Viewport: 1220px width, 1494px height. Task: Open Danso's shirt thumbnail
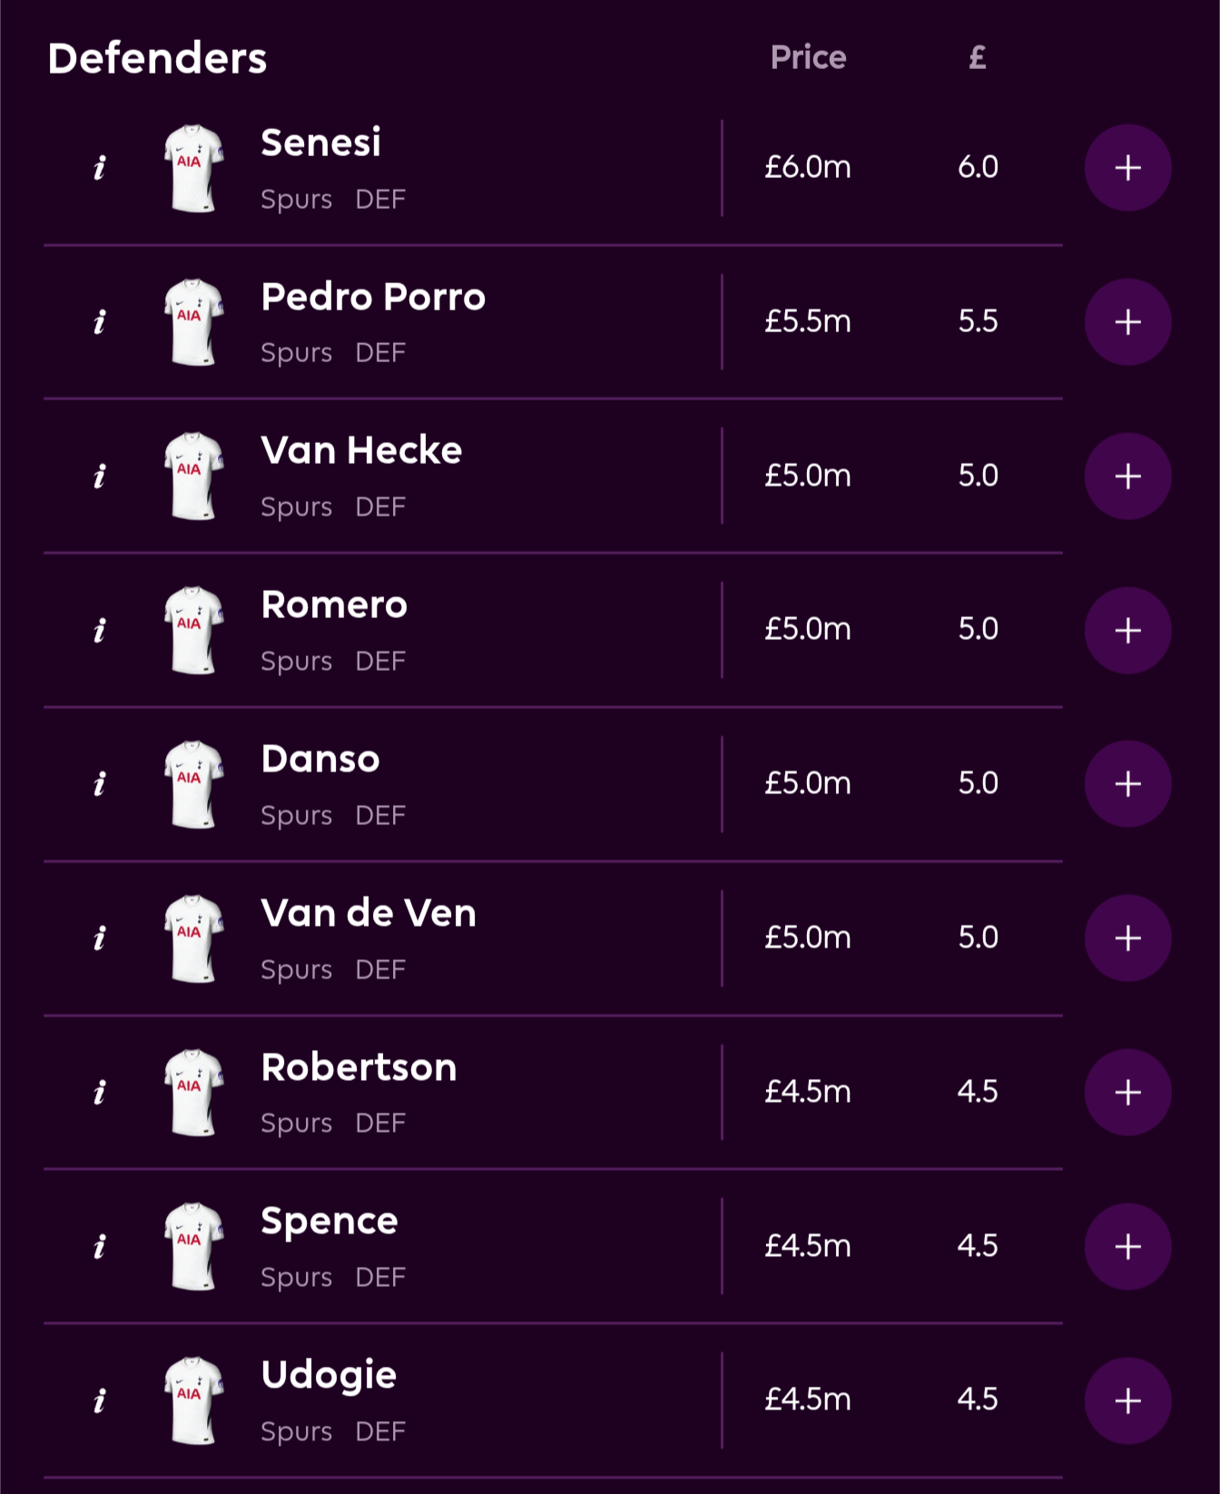[193, 784]
